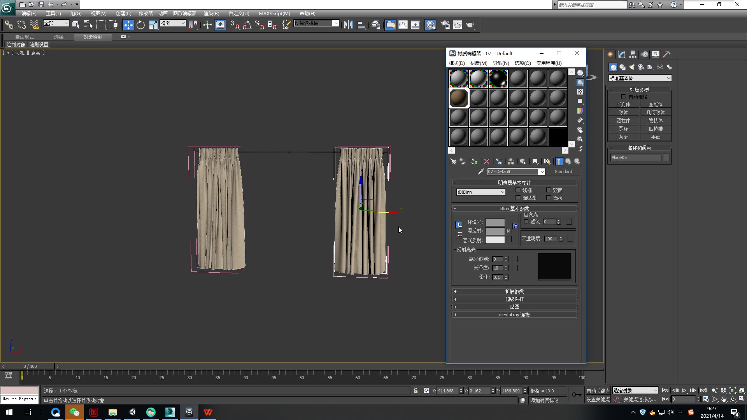Open the Select by Name dialog

point(88,25)
